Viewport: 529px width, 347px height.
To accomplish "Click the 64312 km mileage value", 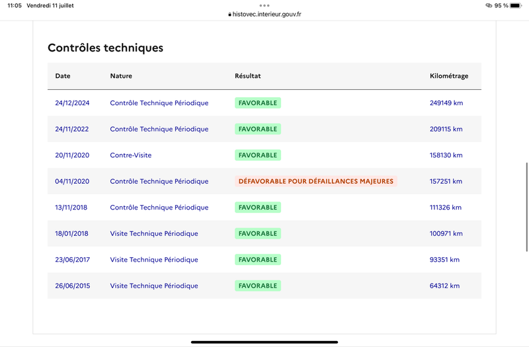I will point(444,286).
